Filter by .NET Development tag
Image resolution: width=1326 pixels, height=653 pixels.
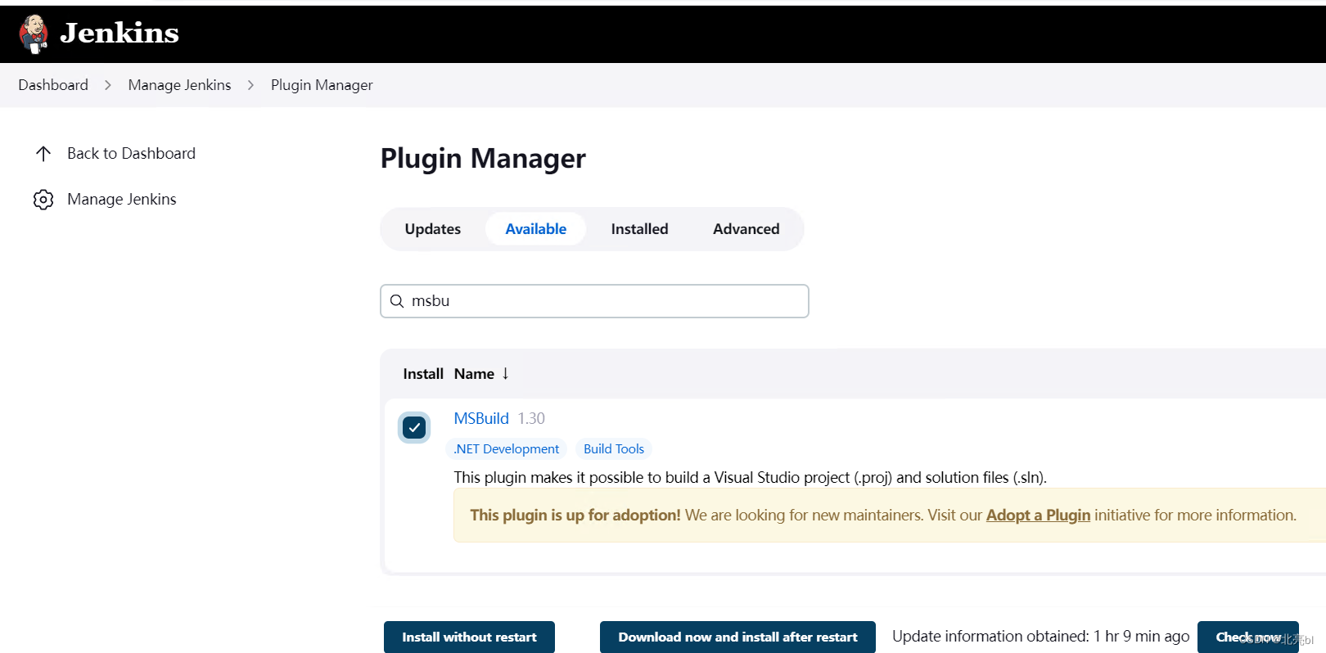click(x=507, y=448)
